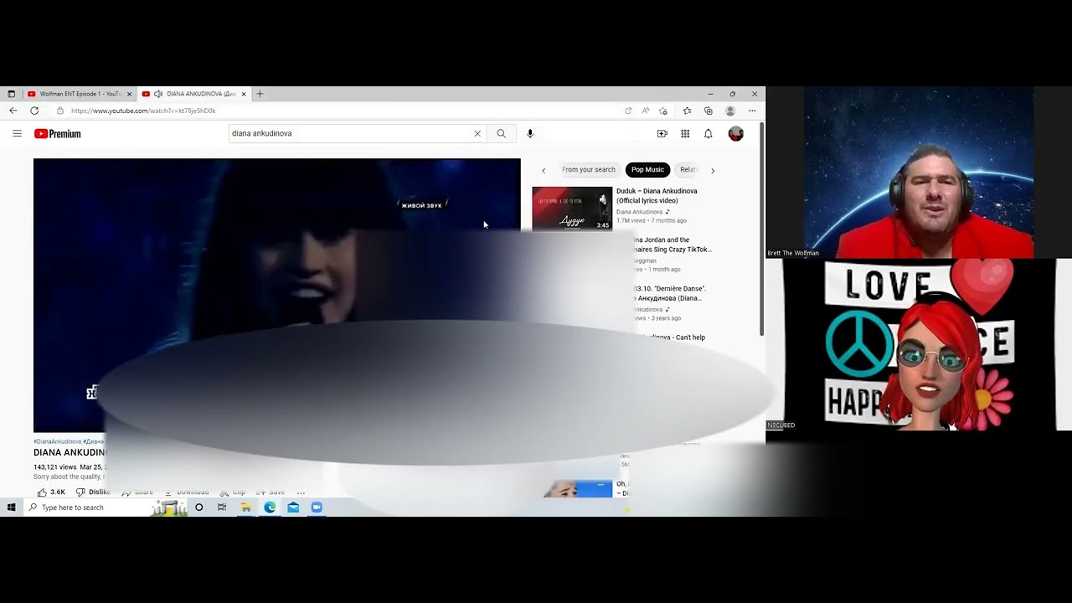Image resolution: width=1072 pixels, height=603 pixels.
Task: Open the Mail app on the taskbar
Action: (293, 508)
